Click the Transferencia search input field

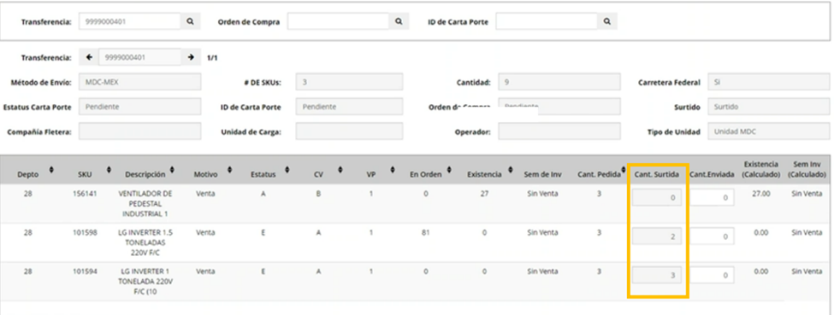tap(130, 22)
